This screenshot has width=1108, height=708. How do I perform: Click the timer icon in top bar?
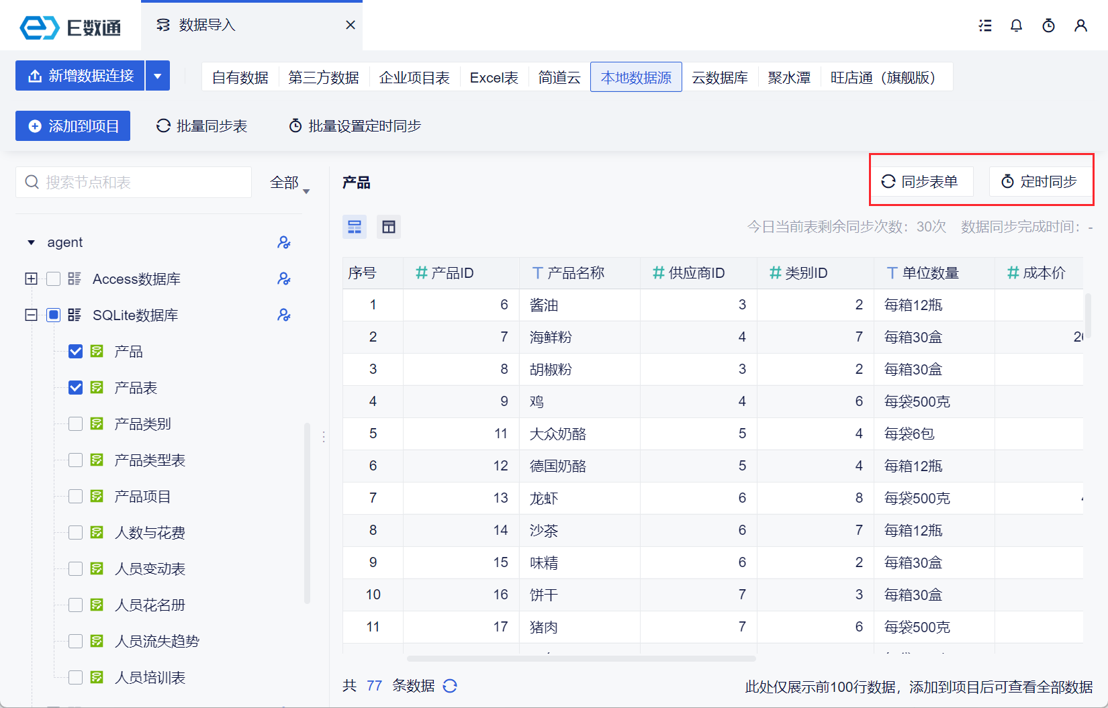pos(1049,26)
